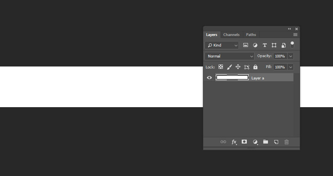
Task: Filter layers by pixel layer type
Action: click(246, 45)
